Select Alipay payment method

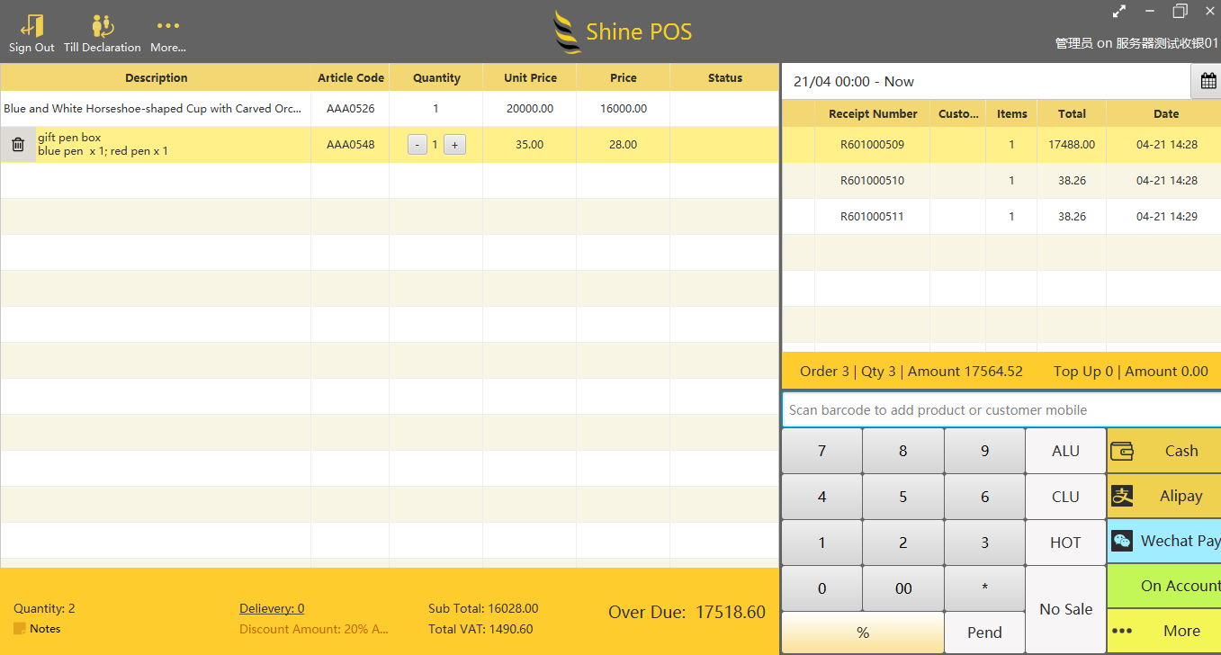tap(1163, 496)
